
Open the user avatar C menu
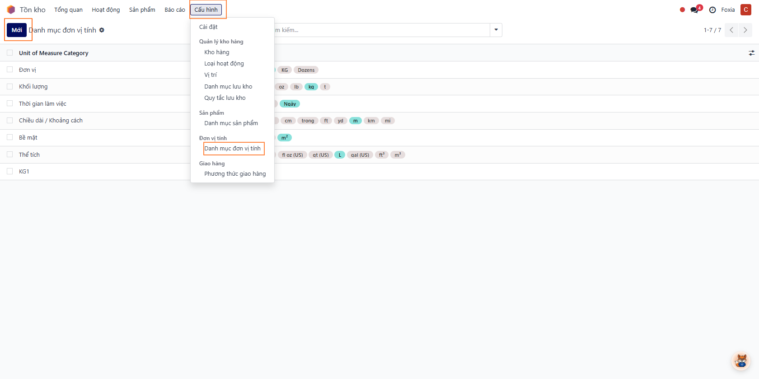pos(745,9)
